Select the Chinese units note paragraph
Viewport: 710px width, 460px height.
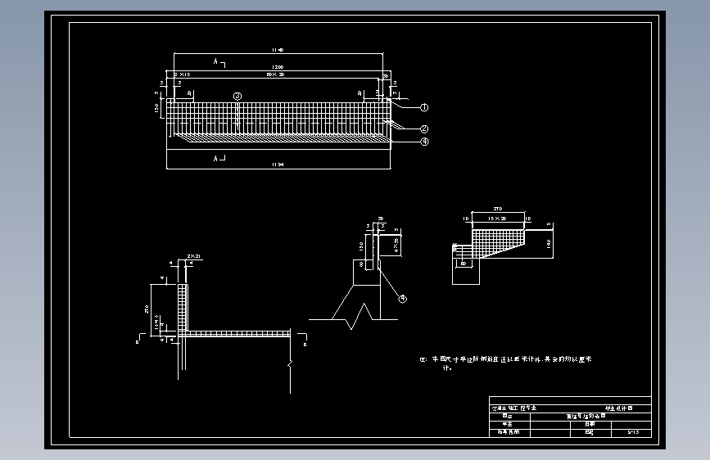point(506,363)
